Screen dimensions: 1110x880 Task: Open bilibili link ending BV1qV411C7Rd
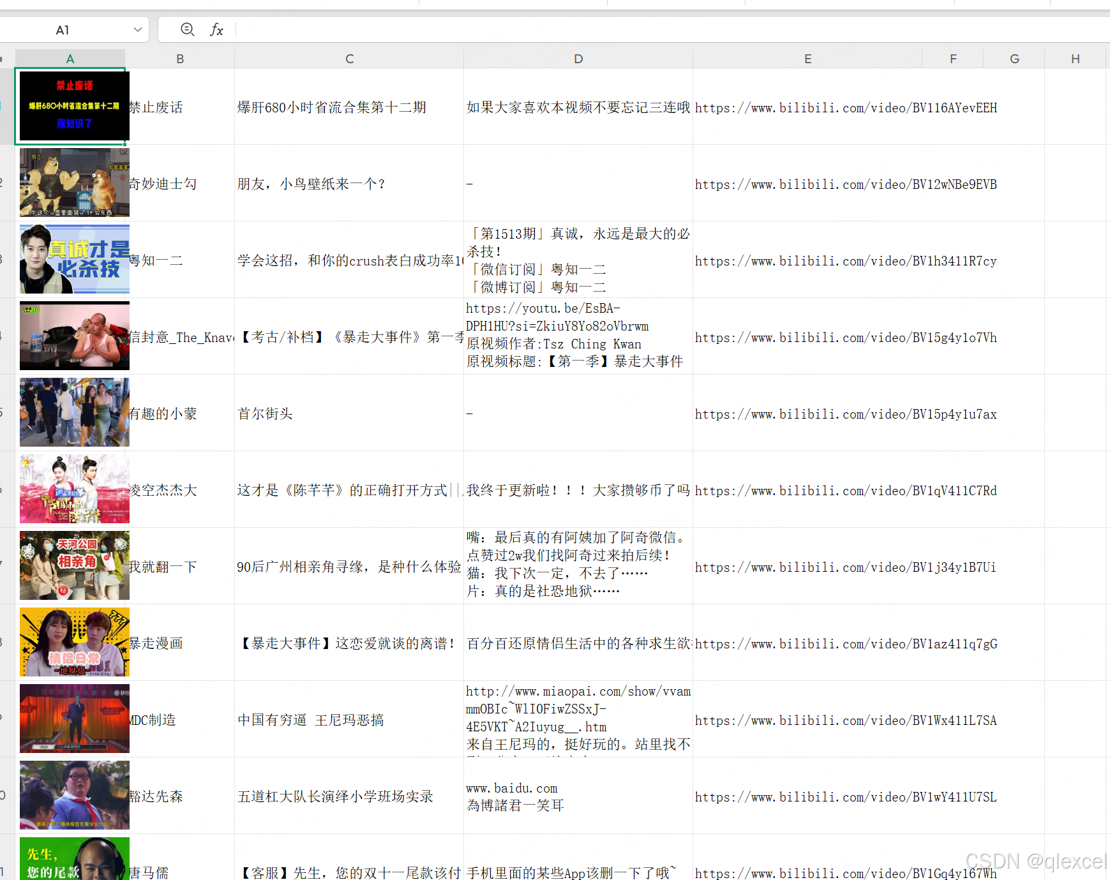(x=846, y=491)
